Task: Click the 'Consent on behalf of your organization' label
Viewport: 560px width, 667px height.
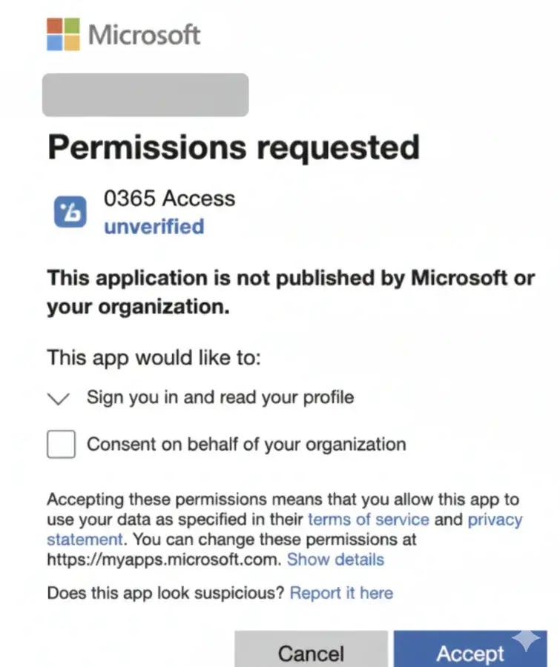Action: point(246,445)
